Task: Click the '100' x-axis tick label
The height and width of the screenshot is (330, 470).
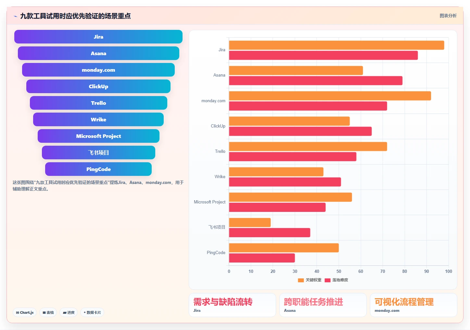Action: [449, 271]
